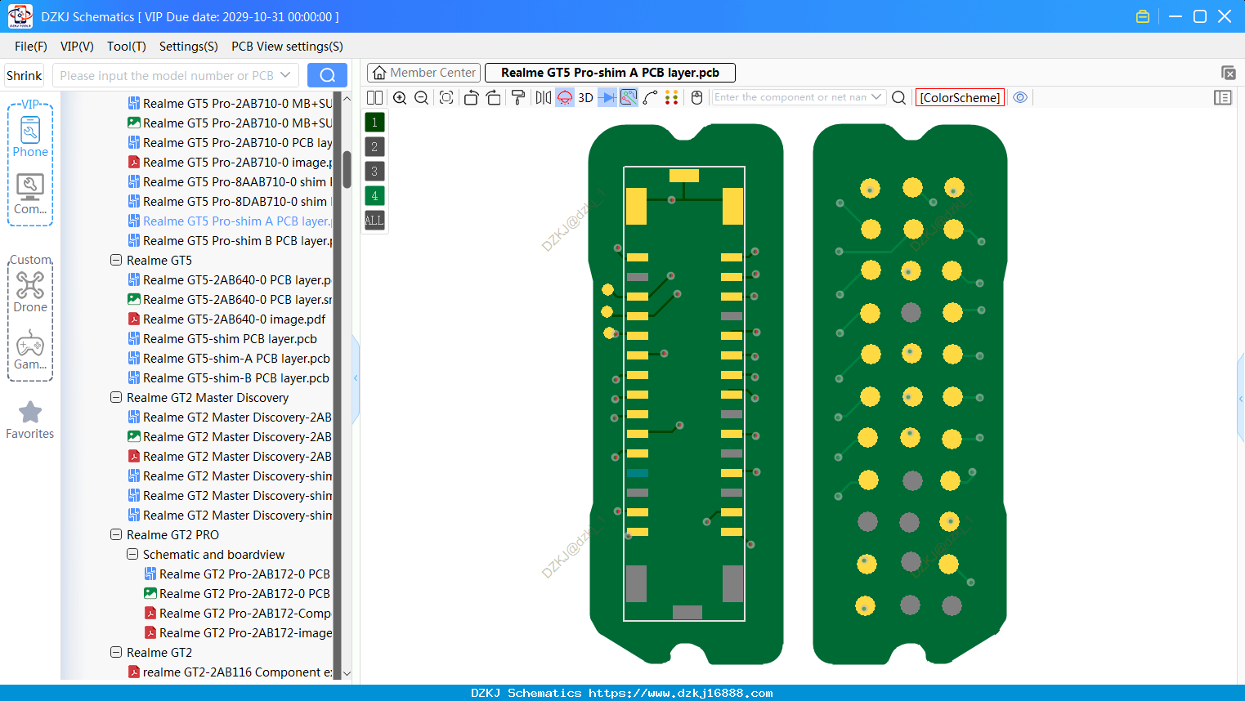Viewport: 1245px width, 701px height.
Task: Toggle the net trace display tool
Action: [629, 97]
